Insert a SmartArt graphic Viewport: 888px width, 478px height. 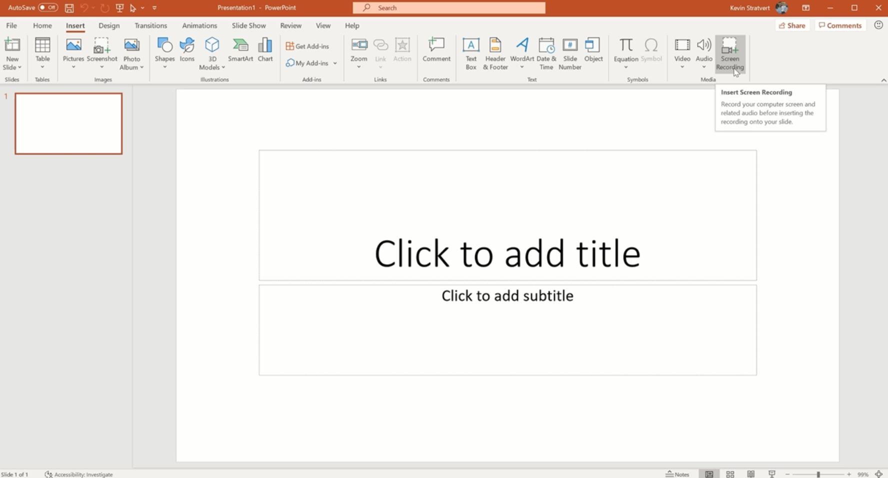(240, 52)
